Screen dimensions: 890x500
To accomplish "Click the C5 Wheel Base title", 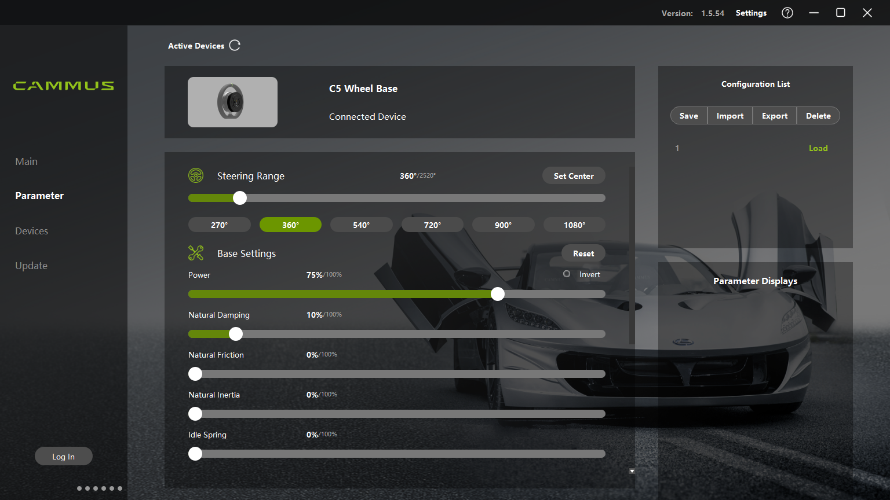I will click(363, 89).
